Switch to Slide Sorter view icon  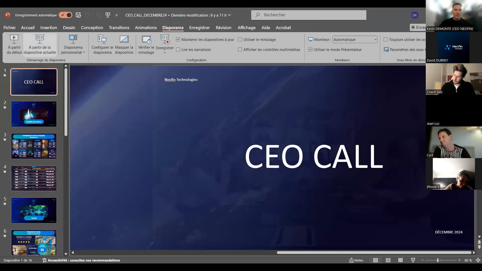(x=388, y=260)
